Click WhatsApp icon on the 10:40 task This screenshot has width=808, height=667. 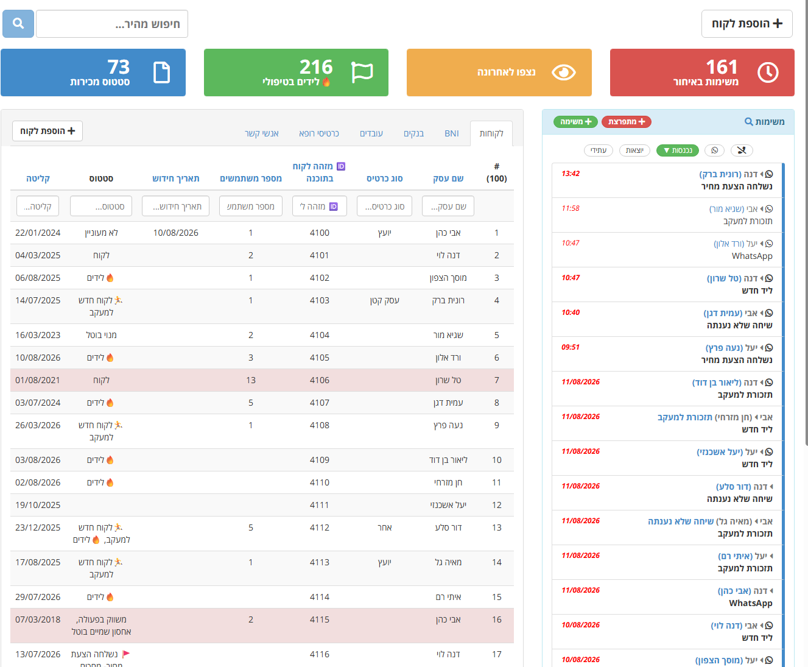click(769, 313)
